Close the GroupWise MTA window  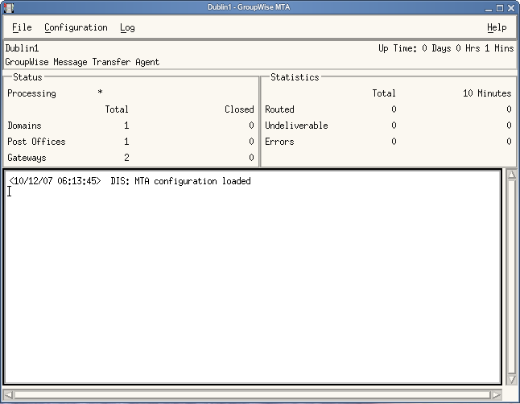click(x=511, y=8)
